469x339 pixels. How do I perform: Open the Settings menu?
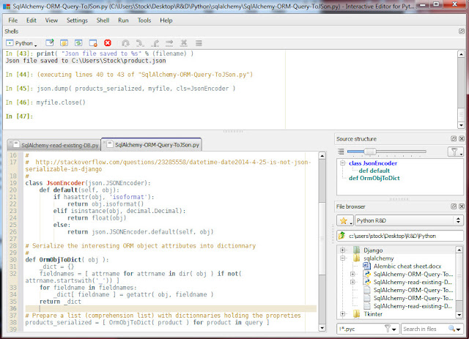pyautogui.click(x=77, y=21)
